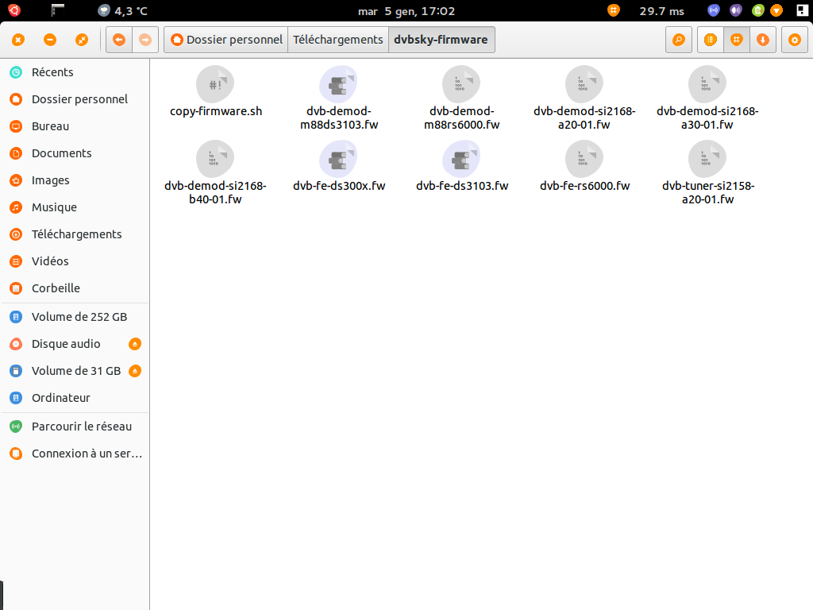
Task: Go back with the left arrow button
Action: tap(119, 40)
